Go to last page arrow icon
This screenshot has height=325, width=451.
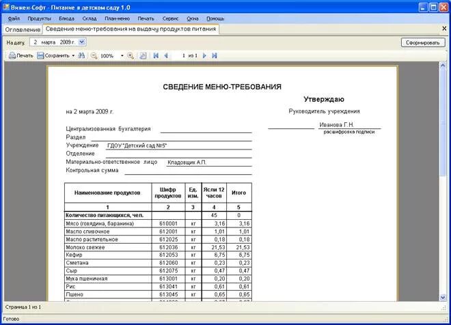click(215, 55)
